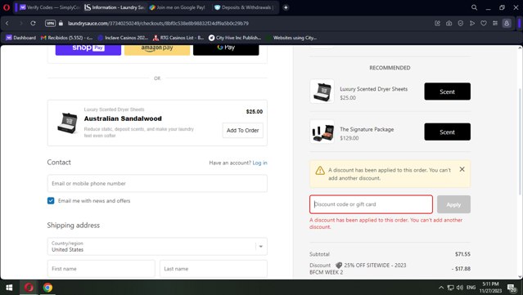The image size is (523, 295).
Task: Uncheck Email me with news and offers
Action: (x=51, y=201)
